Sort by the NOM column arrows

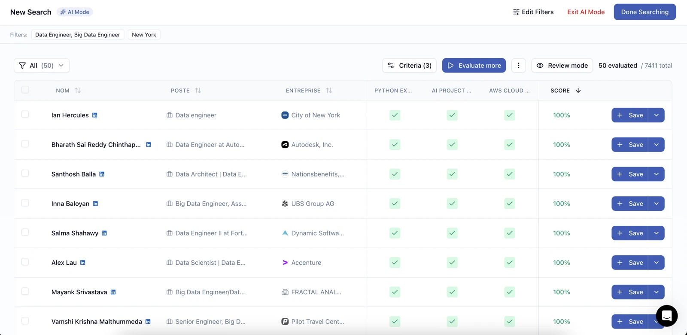pos(78,90)
